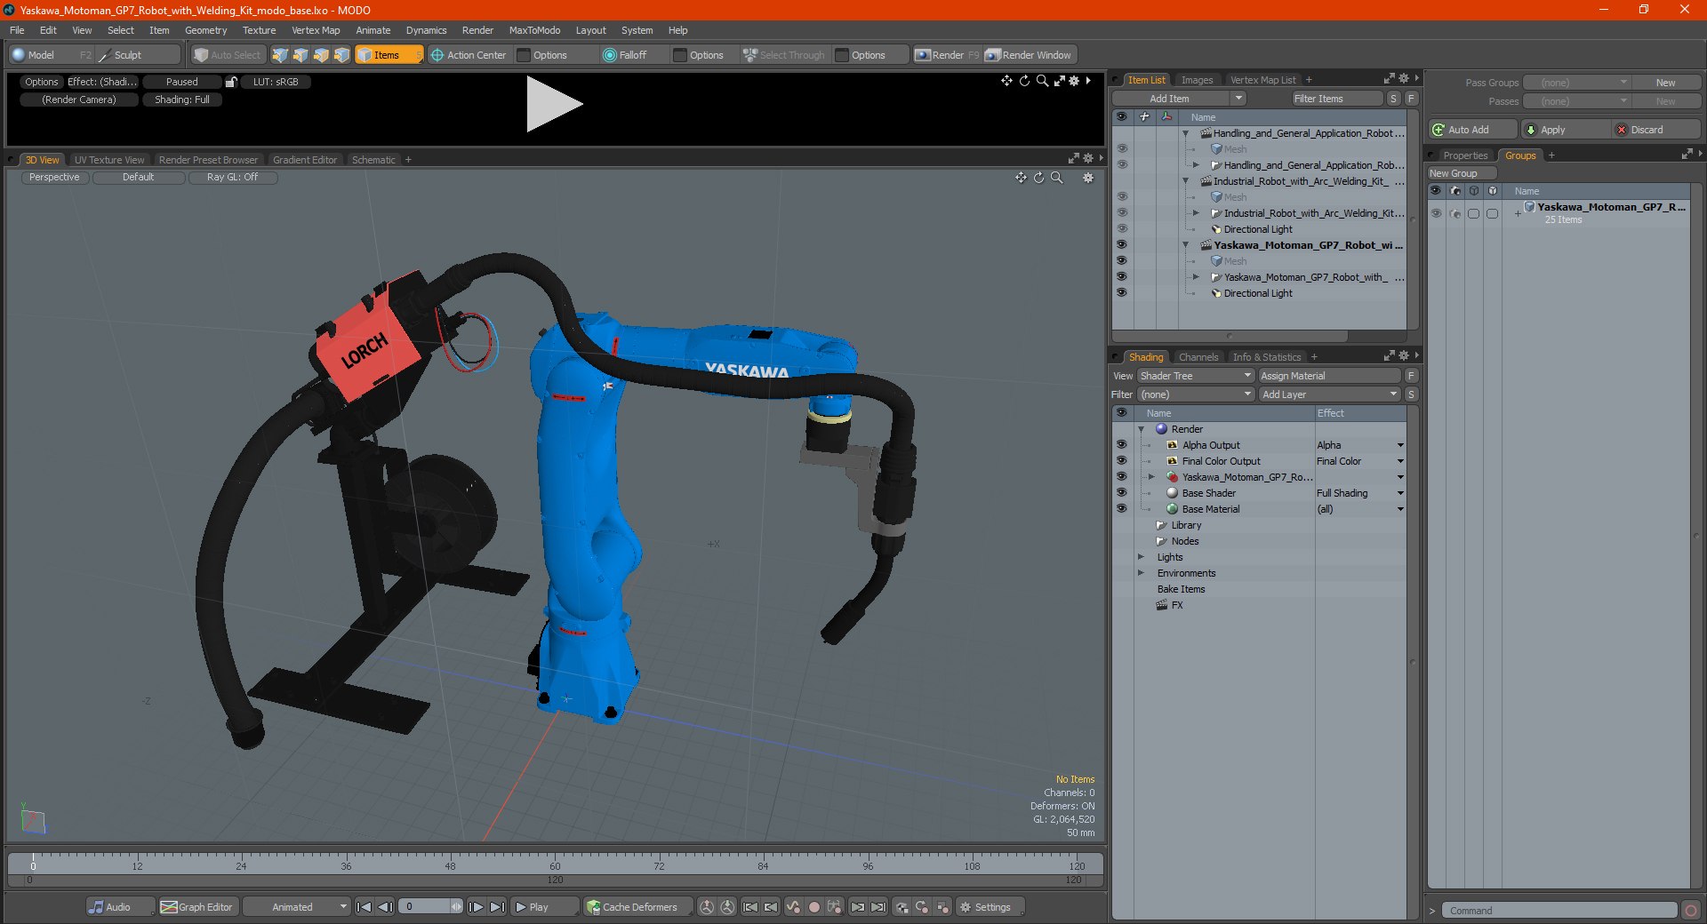Toggle visibility of Base Material layer
The height and width of the screenshot is (924, 1707).
tap(1121, 508)
